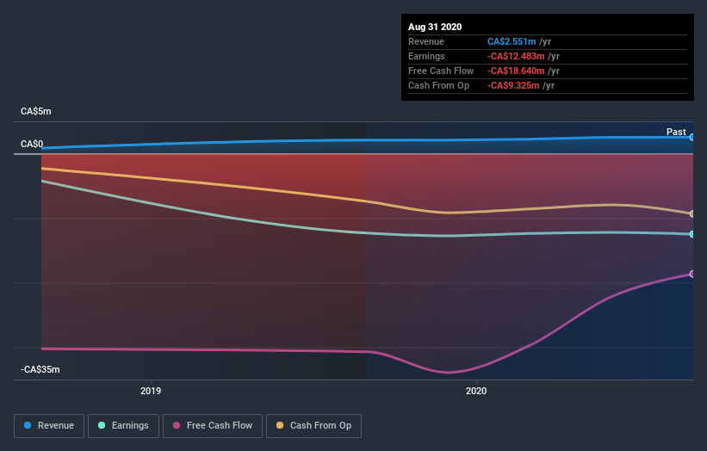Select the Revenue line endpoint marker

tap(691, 138)
